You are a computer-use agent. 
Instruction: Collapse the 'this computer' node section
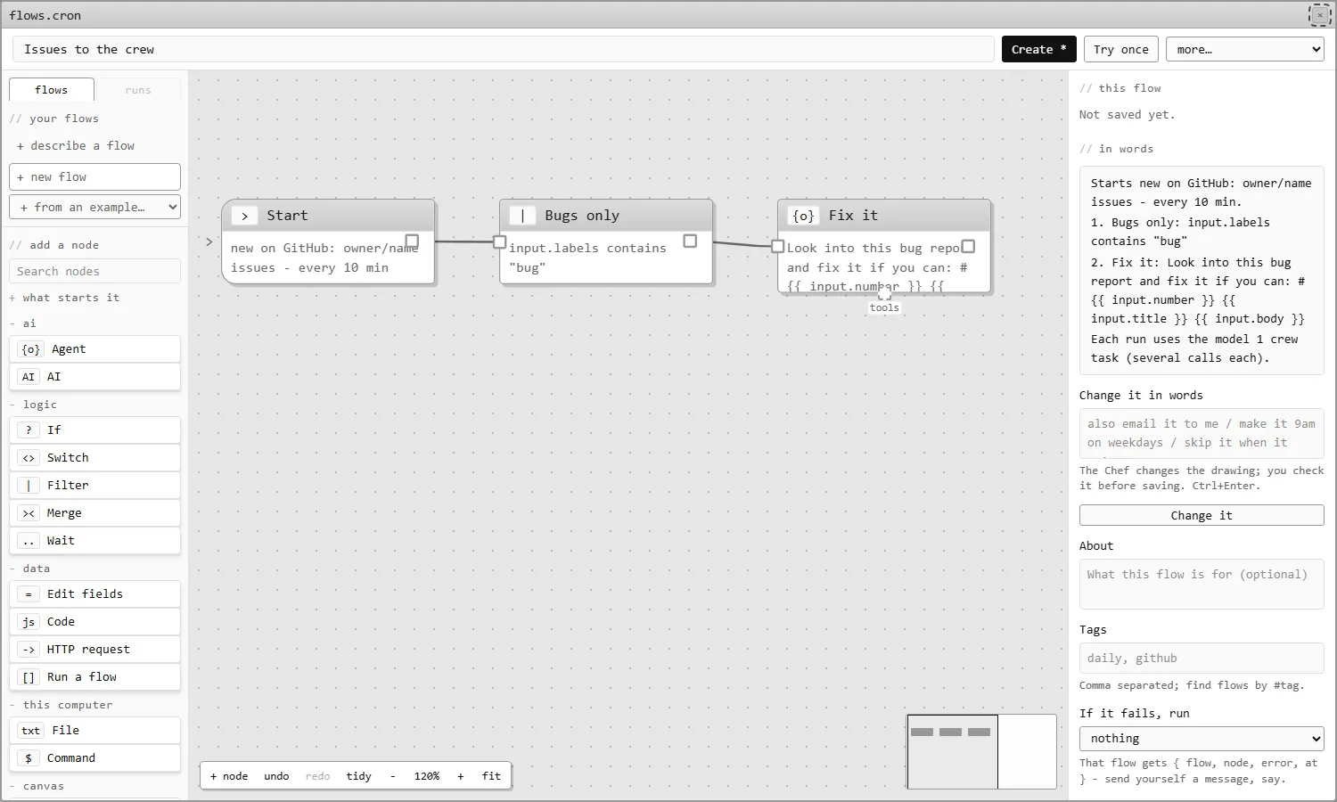pos(61,705)
